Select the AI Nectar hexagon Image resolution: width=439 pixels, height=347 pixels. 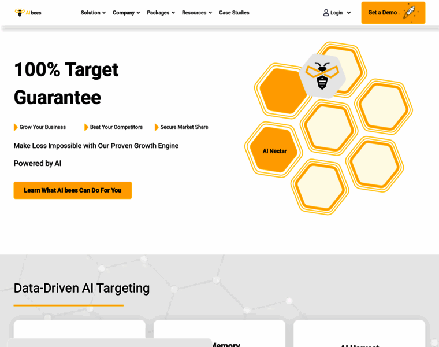(274, 150)
